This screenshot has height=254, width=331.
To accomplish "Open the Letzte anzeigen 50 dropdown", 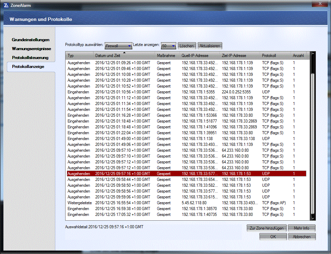I will tap(168, 46).
